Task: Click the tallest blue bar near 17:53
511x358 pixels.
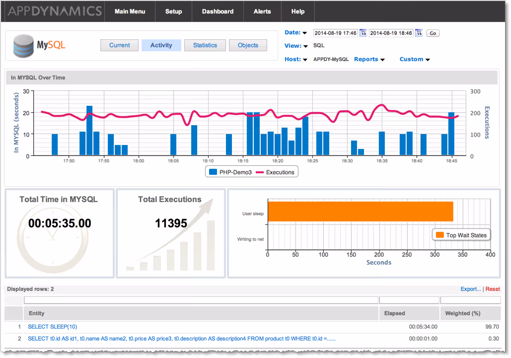Action: [x=89, y=130]
